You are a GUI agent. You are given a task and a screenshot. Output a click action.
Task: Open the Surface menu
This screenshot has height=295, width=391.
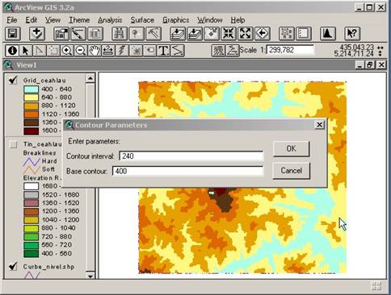coord(142,20)
